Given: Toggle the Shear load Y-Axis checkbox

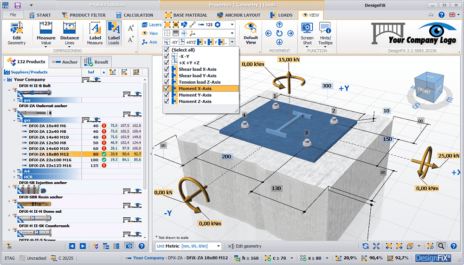Looking at the screenshot, I should click(167, 75).
